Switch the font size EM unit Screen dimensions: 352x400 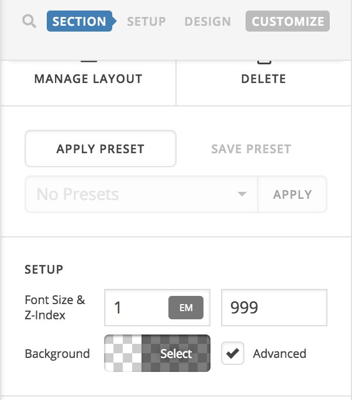(186, 308)
